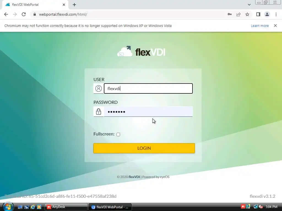Enable the Fullscreen checkbox

tap(118, 134)
